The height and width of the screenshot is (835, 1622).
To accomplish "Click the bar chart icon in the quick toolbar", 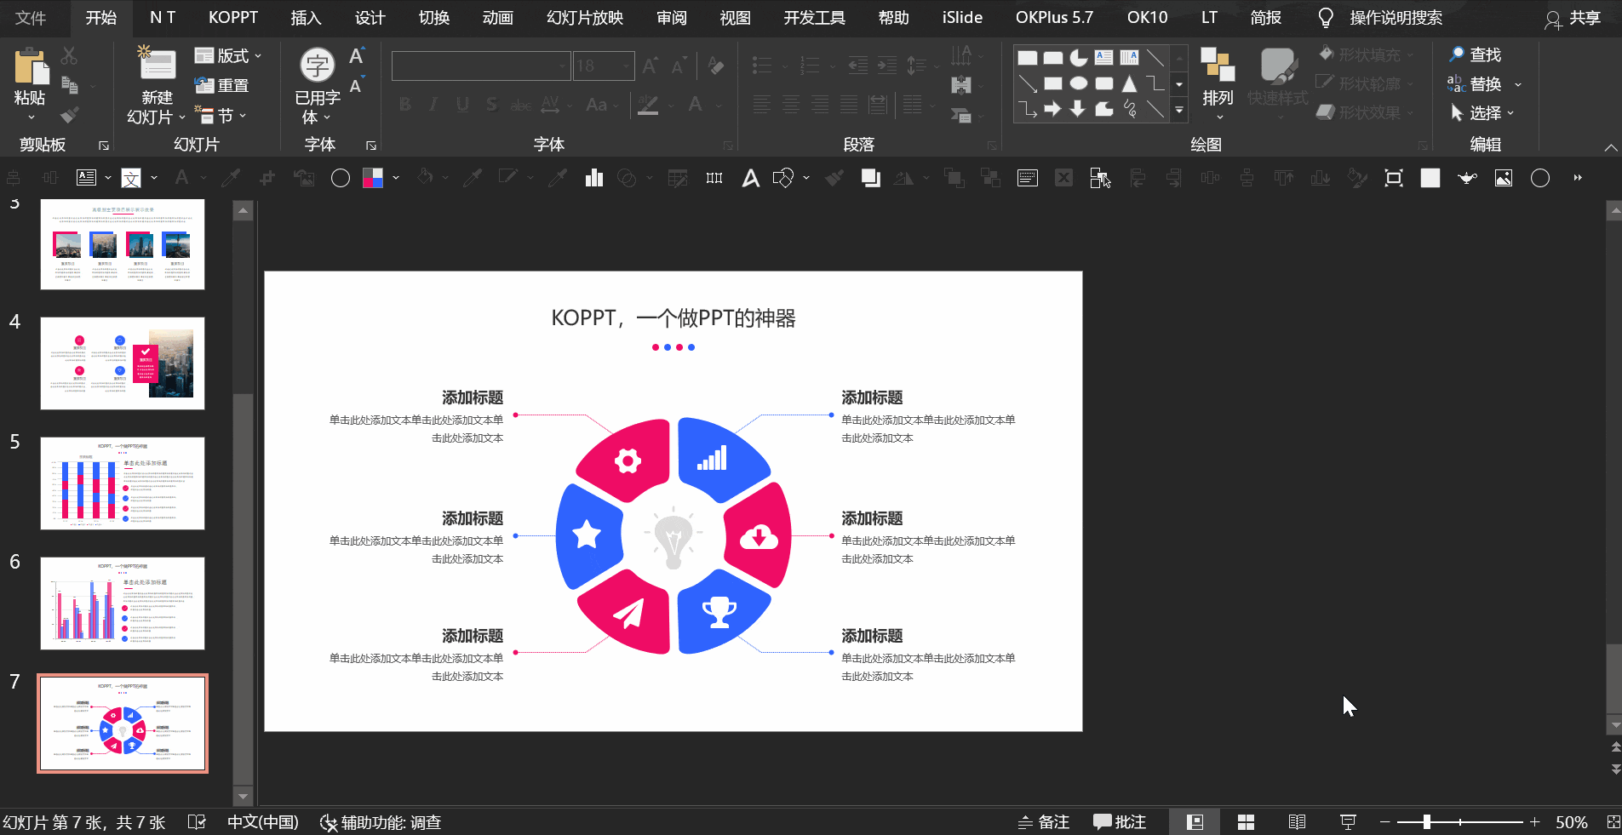I will (x=594, y=178).
